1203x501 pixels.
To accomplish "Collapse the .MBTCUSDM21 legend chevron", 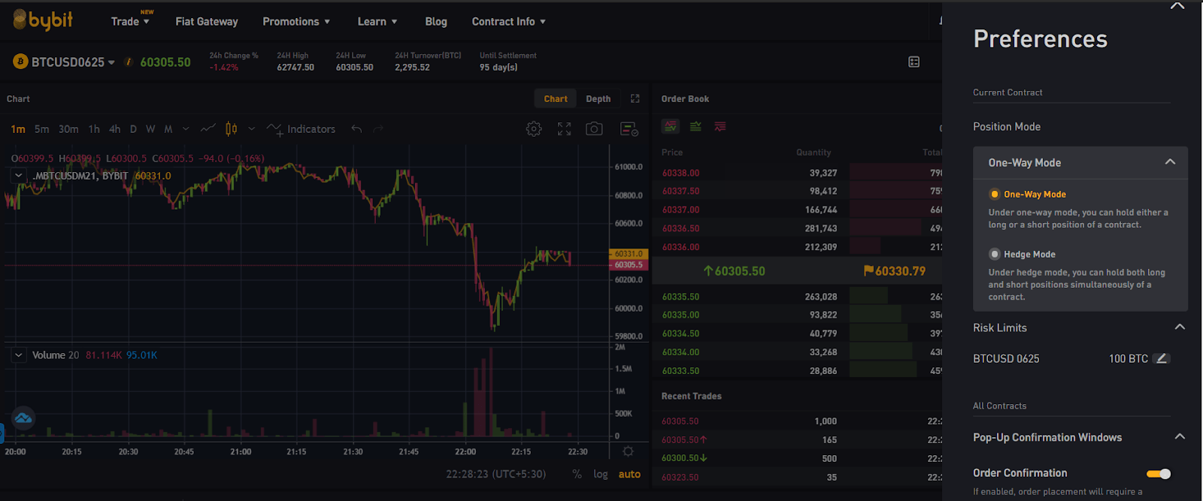I will click(x=18, y=176).
